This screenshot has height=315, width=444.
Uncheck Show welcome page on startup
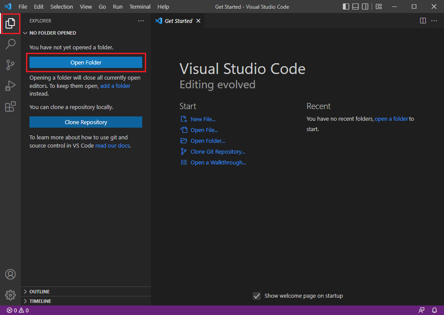pyautogui.click(x=257, y=296)
